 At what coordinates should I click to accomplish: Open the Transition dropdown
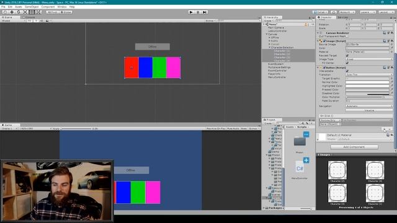coord(368,74)
